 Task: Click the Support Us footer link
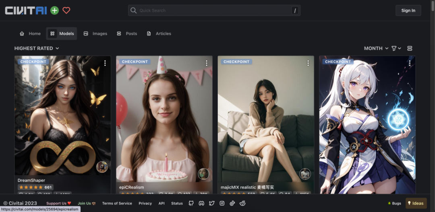point(58,203)
